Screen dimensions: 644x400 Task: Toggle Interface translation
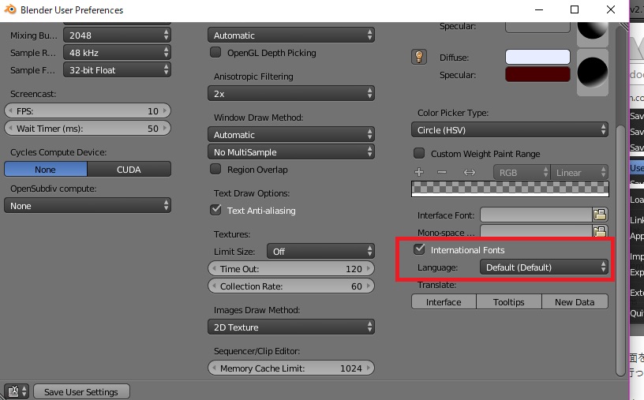click(444, 302)
